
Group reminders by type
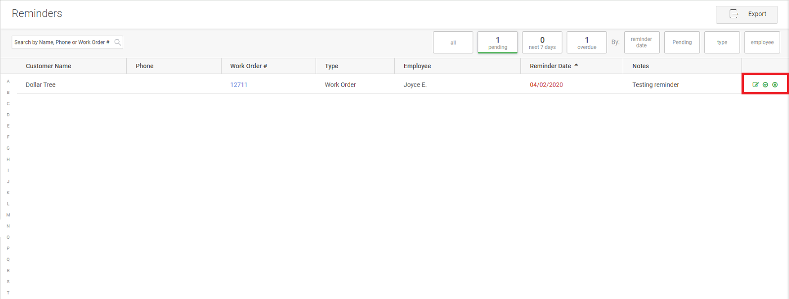(722, 43)
